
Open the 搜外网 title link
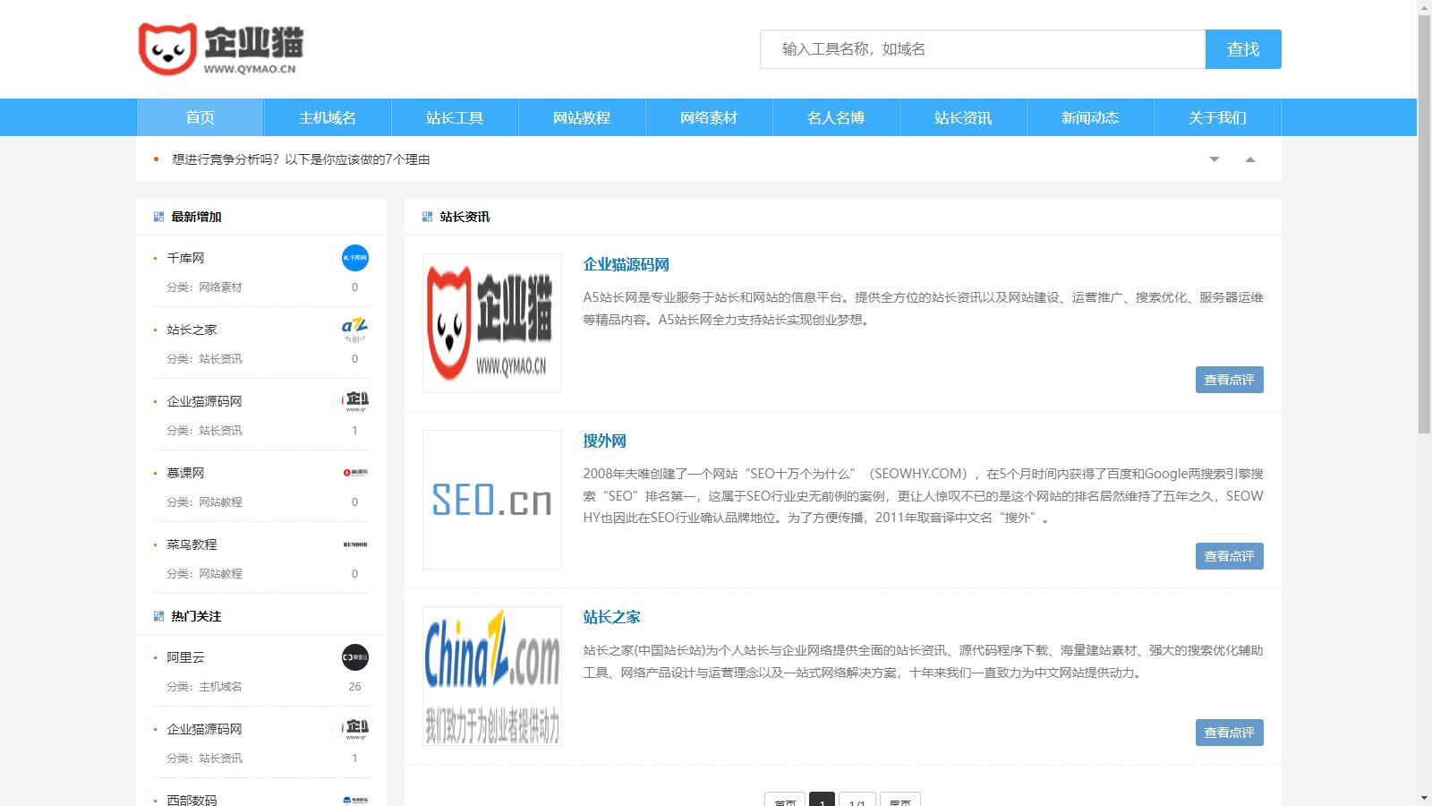point(605,441)
